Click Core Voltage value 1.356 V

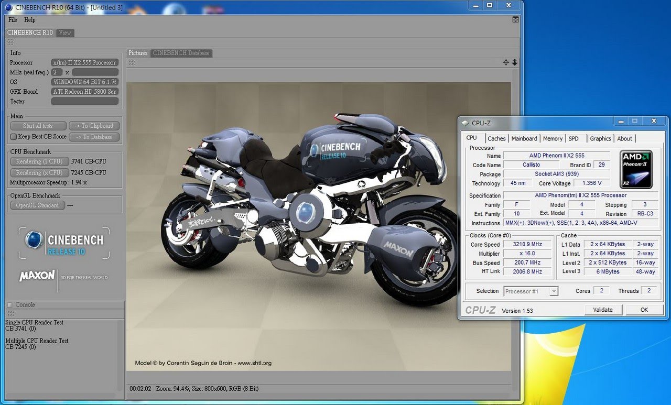click(591, 183)
